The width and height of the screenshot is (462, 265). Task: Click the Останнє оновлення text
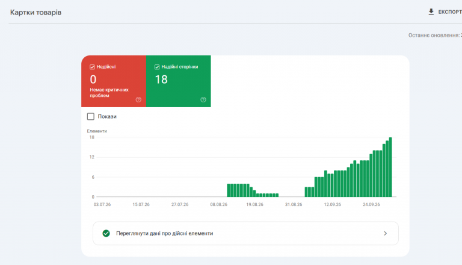pyautogui.click(x=435, y=36)
